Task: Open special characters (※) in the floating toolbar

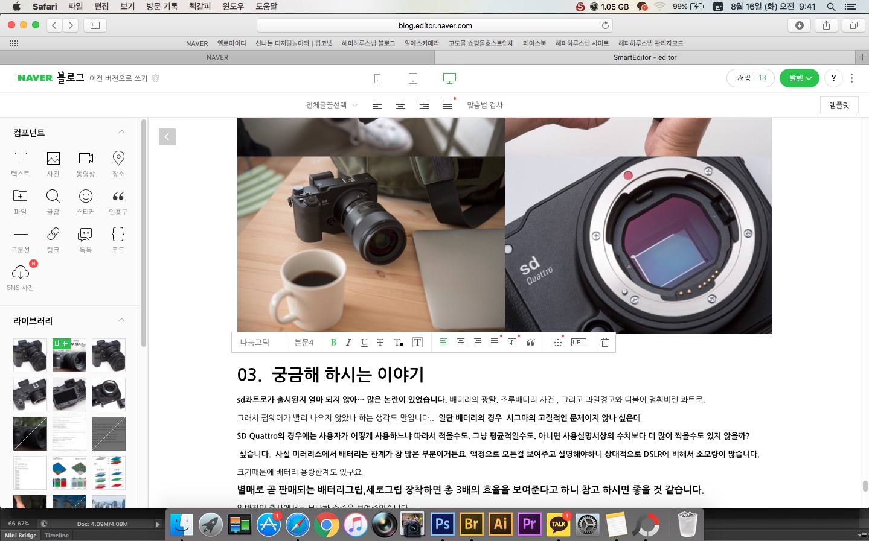Action: (557, 342)
